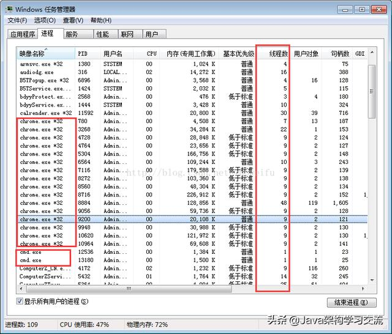The height and width of the screenshot is (334, 392).
Task: Switch to the 用户 tab
Action: click(154, 34)
